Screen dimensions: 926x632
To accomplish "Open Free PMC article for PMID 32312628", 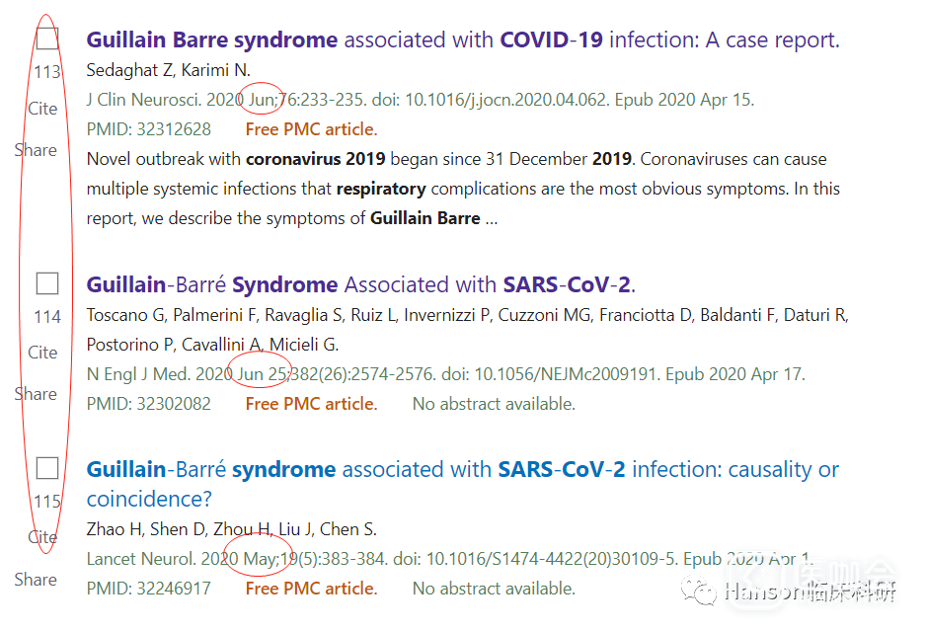I will point(311,129).
